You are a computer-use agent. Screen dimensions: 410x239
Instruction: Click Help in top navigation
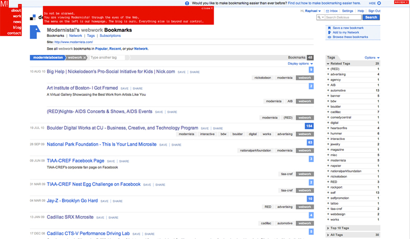click(x=361, y=11)
